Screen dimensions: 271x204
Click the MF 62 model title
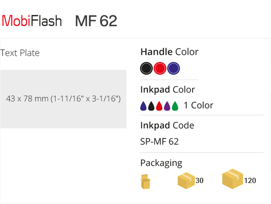(x=96, y=21)
